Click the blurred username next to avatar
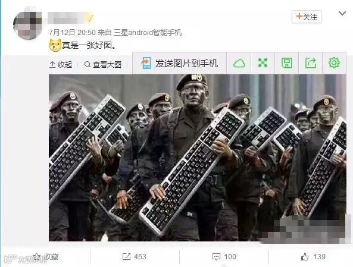353x267 pixels. coord(70,18)
